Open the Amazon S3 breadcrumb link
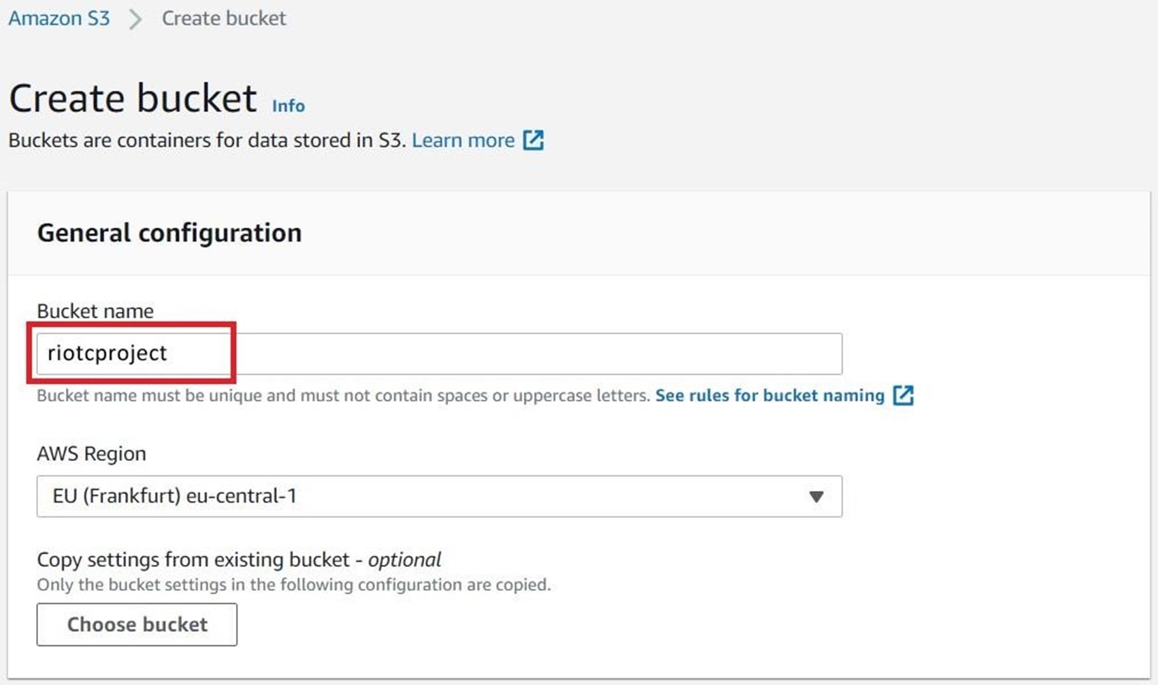 (59, 18)
